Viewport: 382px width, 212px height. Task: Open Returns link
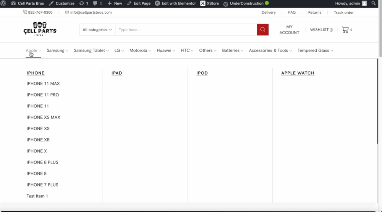pos(314,13)
